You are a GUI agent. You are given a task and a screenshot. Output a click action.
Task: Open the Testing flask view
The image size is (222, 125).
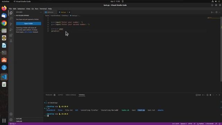pyautogui.click(x=11, y=41)
